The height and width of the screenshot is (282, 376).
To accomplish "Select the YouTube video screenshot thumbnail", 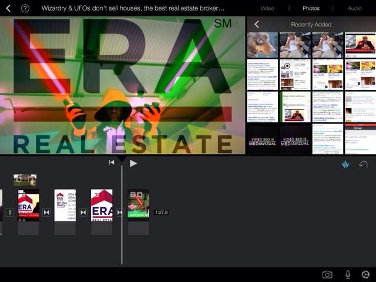I will [x=360, y=45].
